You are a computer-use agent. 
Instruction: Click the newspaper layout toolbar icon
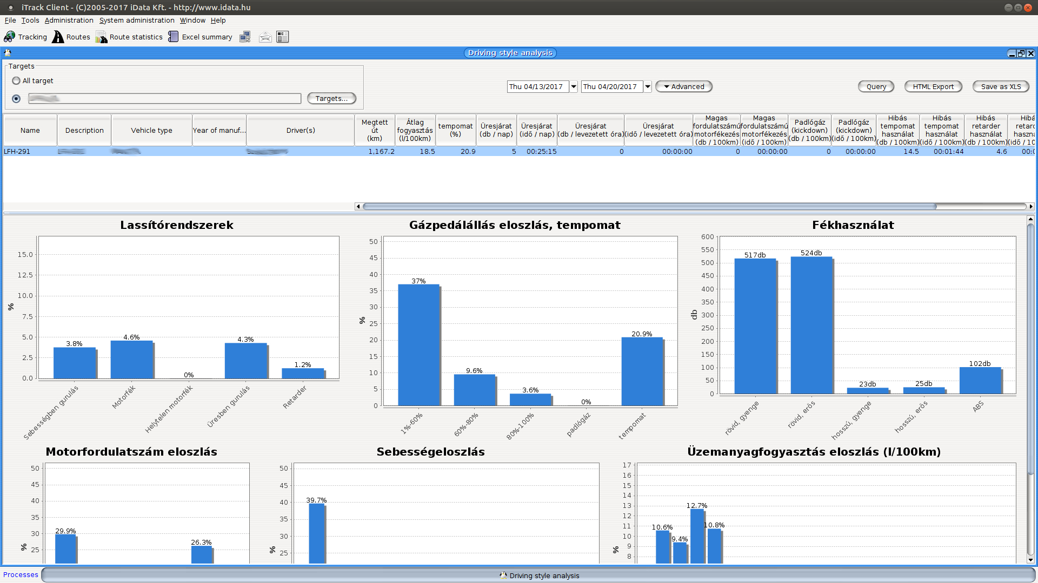282,37
